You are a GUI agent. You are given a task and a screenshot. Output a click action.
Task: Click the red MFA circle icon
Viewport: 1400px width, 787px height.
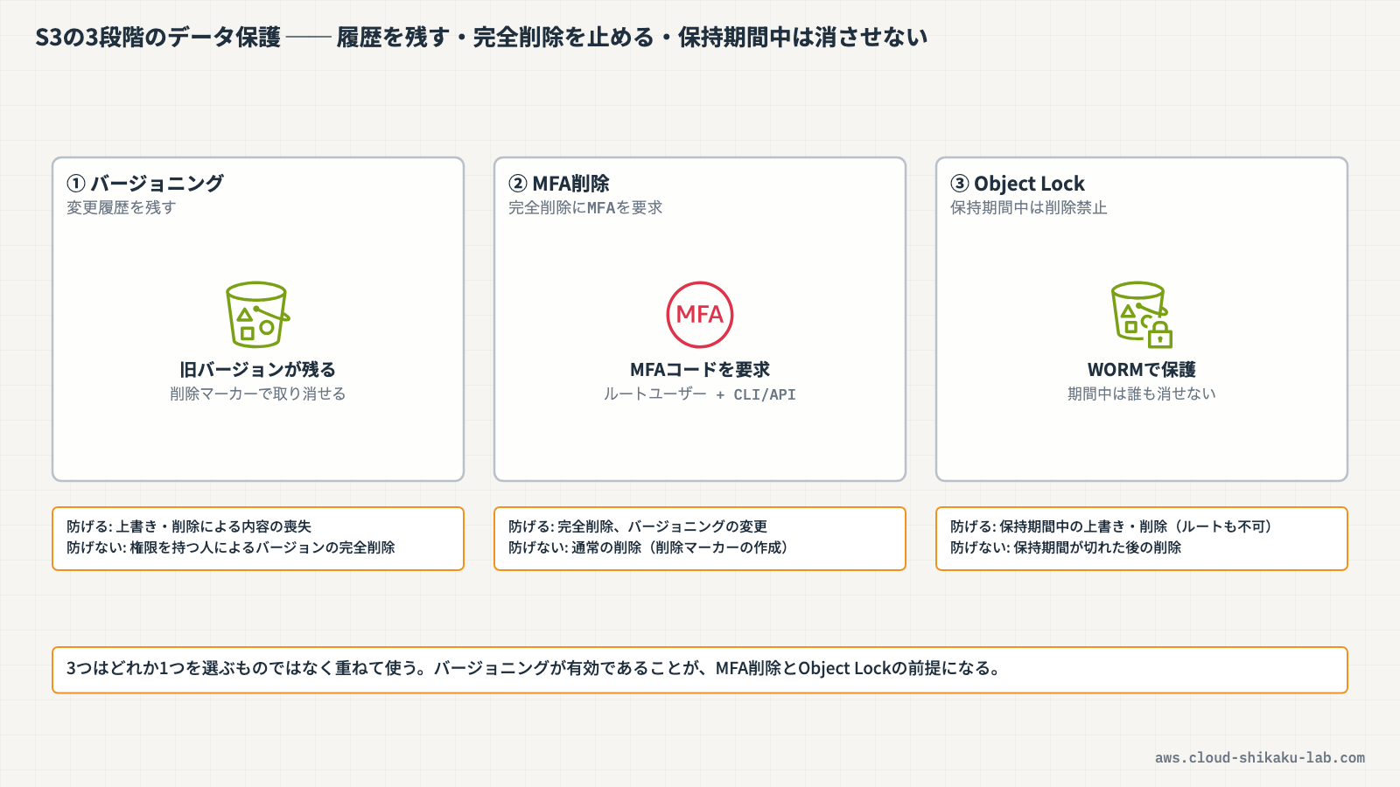point(700,315)
